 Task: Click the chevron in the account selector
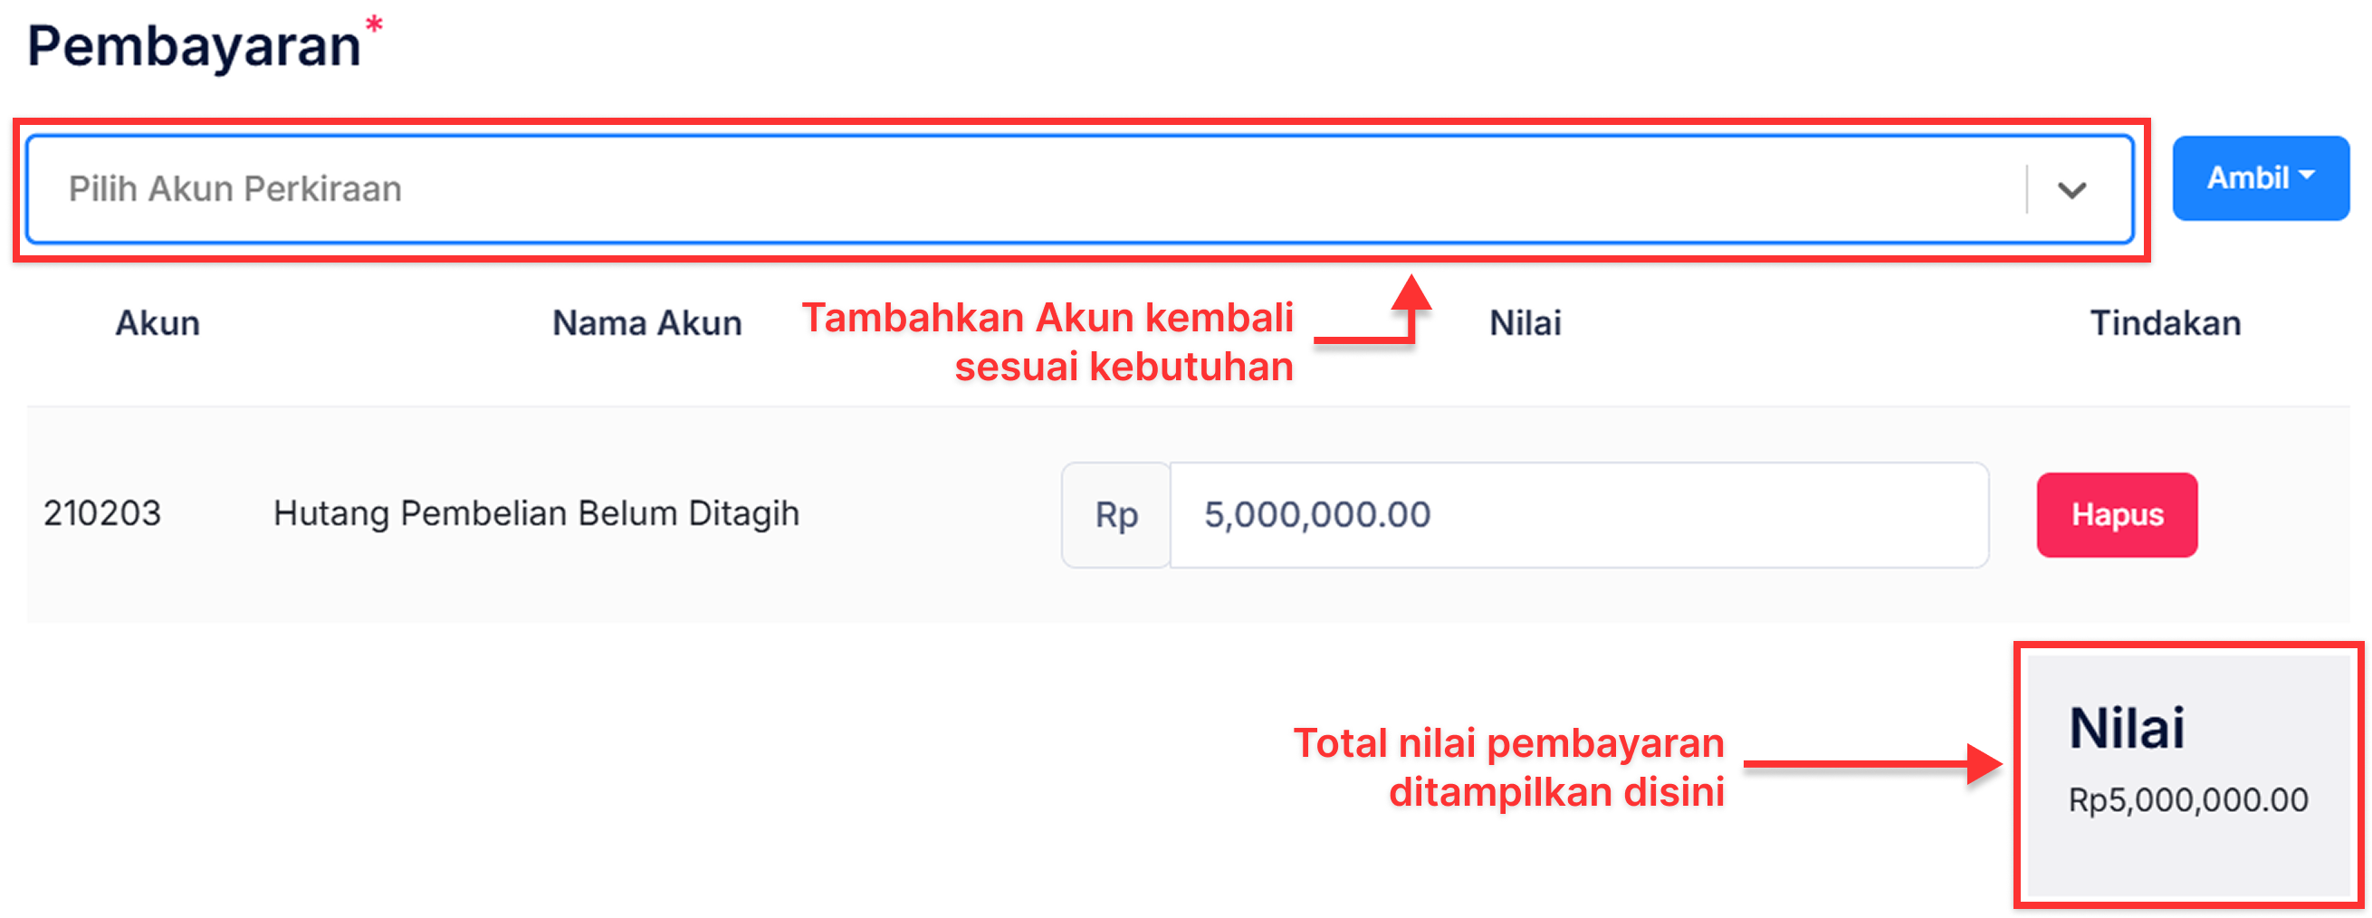(2073, 191)
